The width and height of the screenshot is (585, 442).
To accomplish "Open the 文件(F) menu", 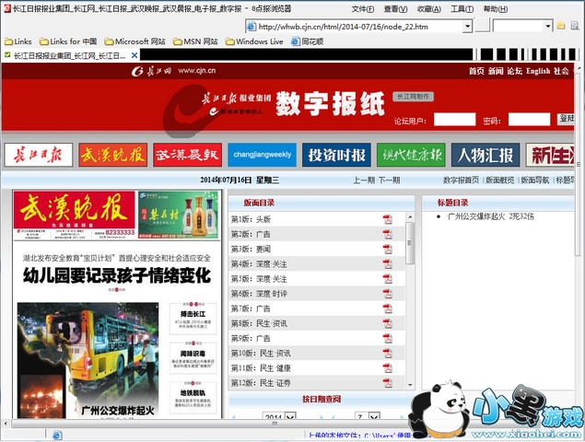I will click(x=363, y=9).
